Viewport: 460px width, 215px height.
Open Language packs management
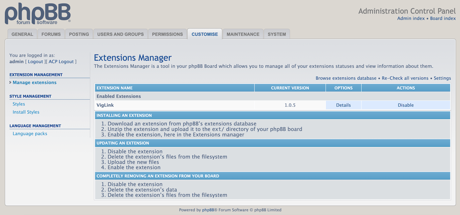click(30, 134)
